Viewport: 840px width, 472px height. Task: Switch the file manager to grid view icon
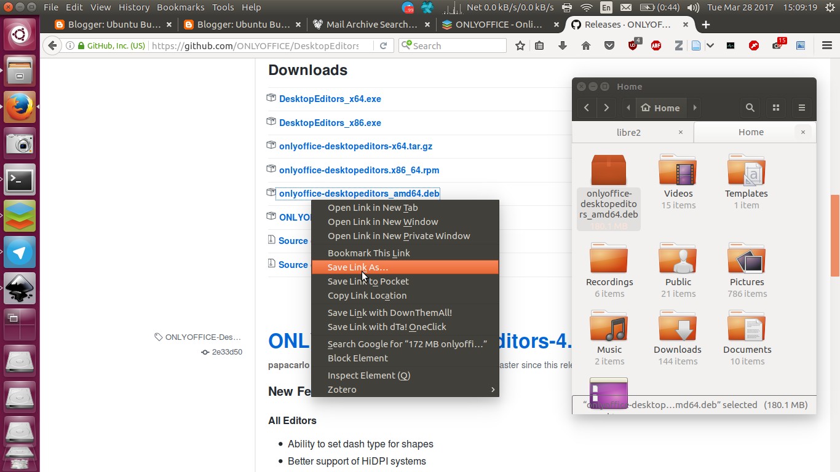click(776, 108)
